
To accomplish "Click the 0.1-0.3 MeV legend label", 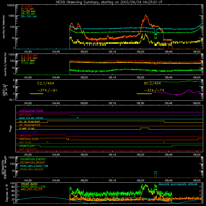I will coord(29,55).
